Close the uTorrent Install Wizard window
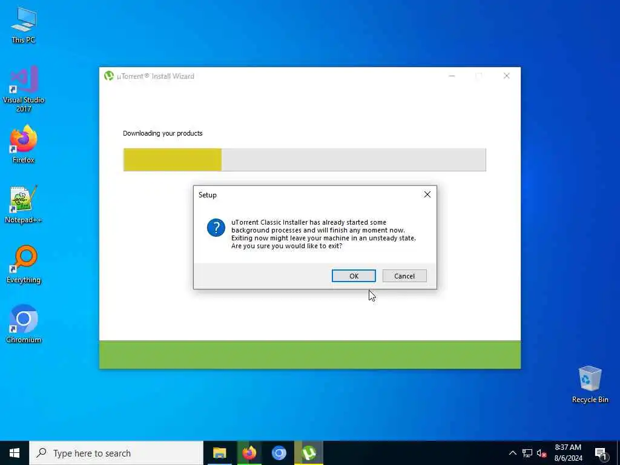Image resolution: width=620 pixels, height=465 pixels. point(507,76)
